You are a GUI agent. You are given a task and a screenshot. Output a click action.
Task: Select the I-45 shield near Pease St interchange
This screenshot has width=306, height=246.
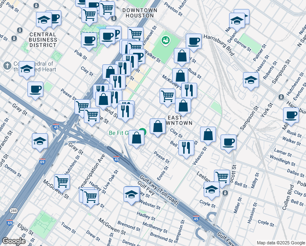pos(56,127)
